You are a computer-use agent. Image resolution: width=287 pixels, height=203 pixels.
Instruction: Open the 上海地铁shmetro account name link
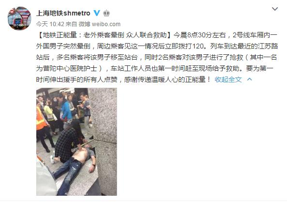[x=63, y=13]
